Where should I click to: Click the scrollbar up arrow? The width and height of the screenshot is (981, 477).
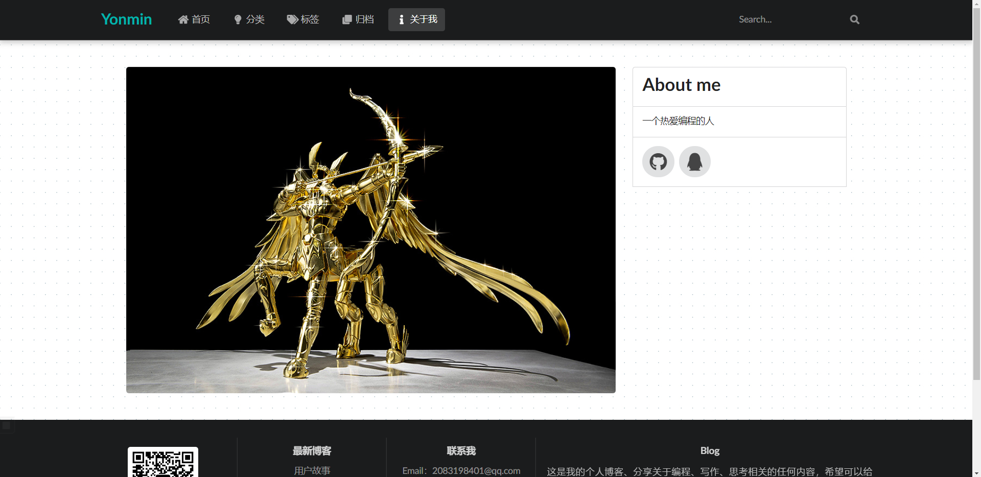tap(976, 4)
